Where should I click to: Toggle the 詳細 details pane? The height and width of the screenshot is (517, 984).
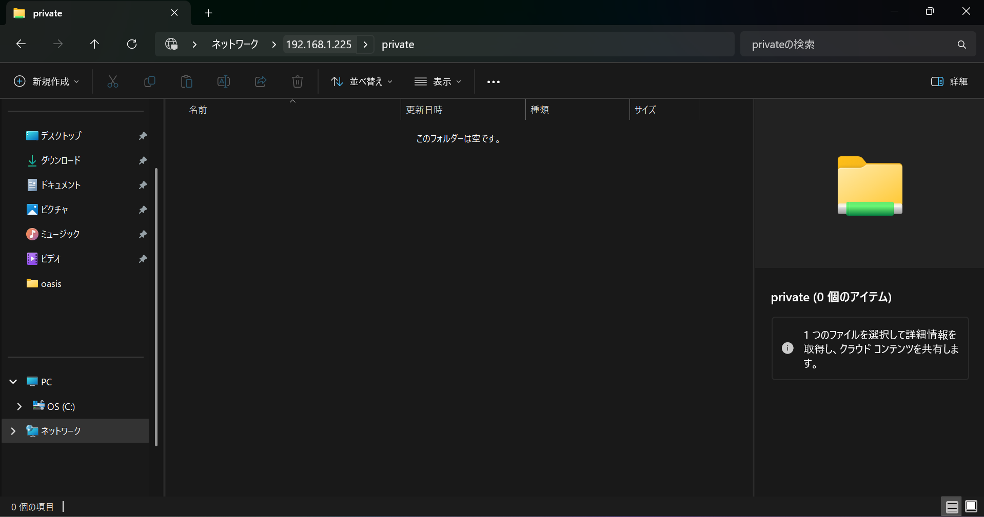949,81
